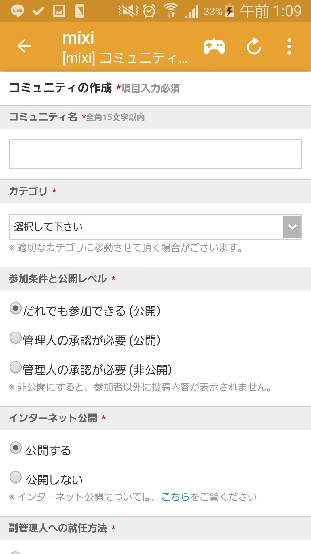Image resolution: width=311 pixels, height=554 pixels.
Task: Tap the battery charging icon
Action: [230, 11]
